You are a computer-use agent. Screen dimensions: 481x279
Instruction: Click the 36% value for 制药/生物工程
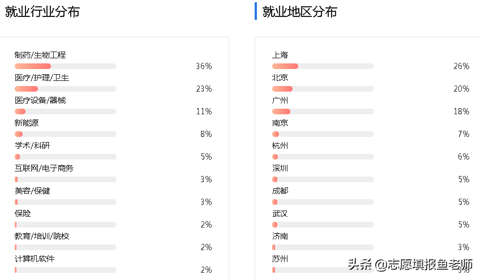pyautogui.click(x=204, y=66)
